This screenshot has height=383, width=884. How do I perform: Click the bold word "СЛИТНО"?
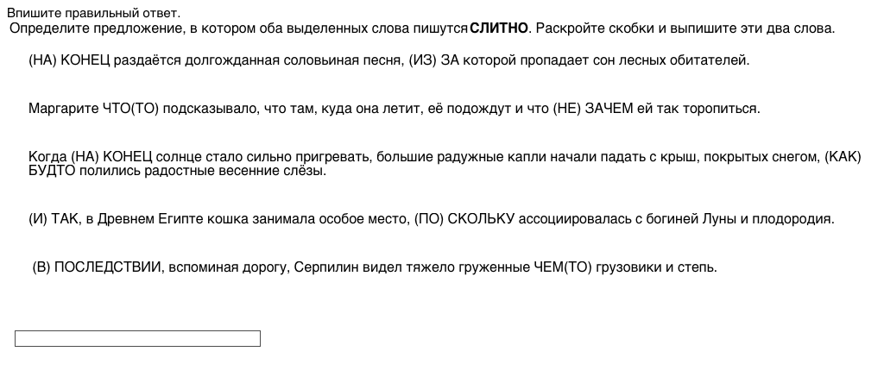pyautogui.click(x=499, y=28)
